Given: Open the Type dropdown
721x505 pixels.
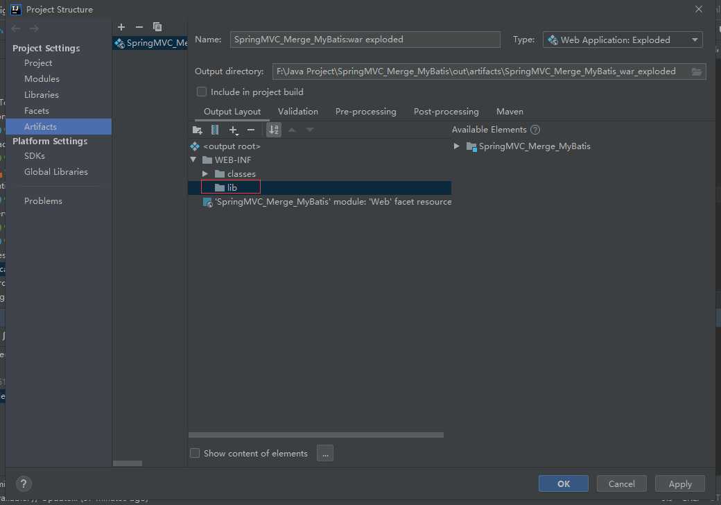Looking at the screenshot, I should (623, 40).
